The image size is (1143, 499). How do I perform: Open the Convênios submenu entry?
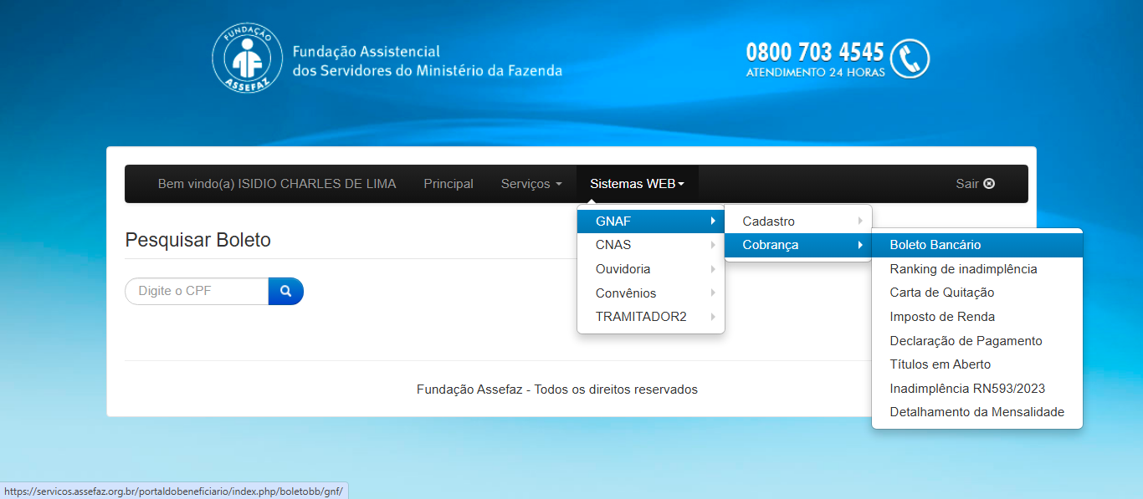pos(650,293)
